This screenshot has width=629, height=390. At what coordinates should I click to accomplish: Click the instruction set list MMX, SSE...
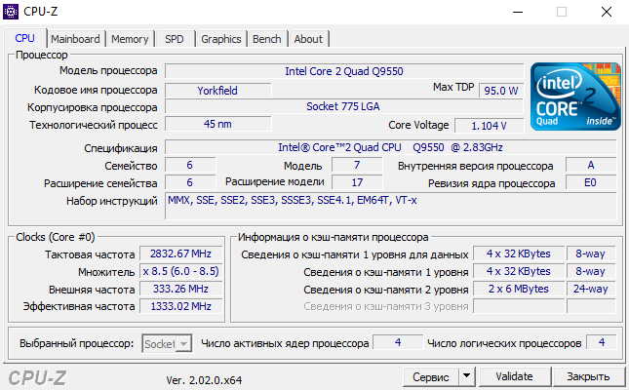(x=390, y=206)
